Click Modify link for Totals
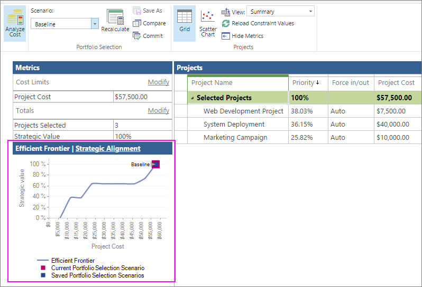 159,111
